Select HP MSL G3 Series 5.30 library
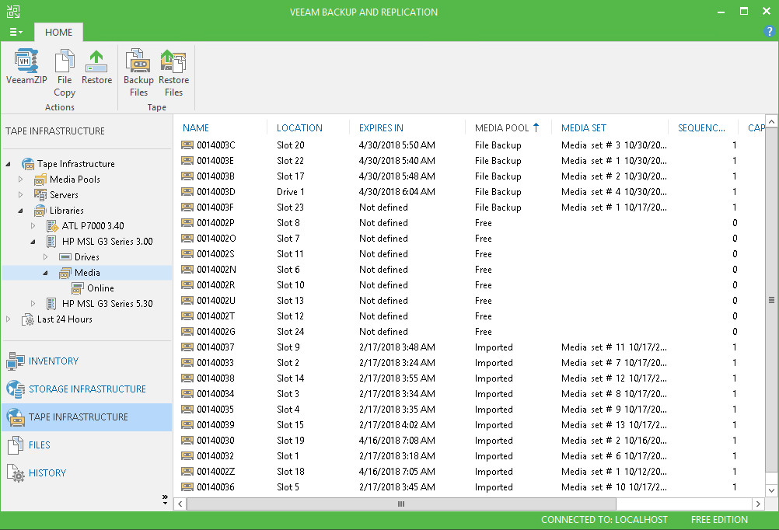The image size is (779, 530). [107, 304]
